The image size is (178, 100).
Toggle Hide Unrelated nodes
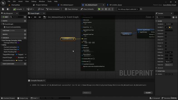(53, 9)
